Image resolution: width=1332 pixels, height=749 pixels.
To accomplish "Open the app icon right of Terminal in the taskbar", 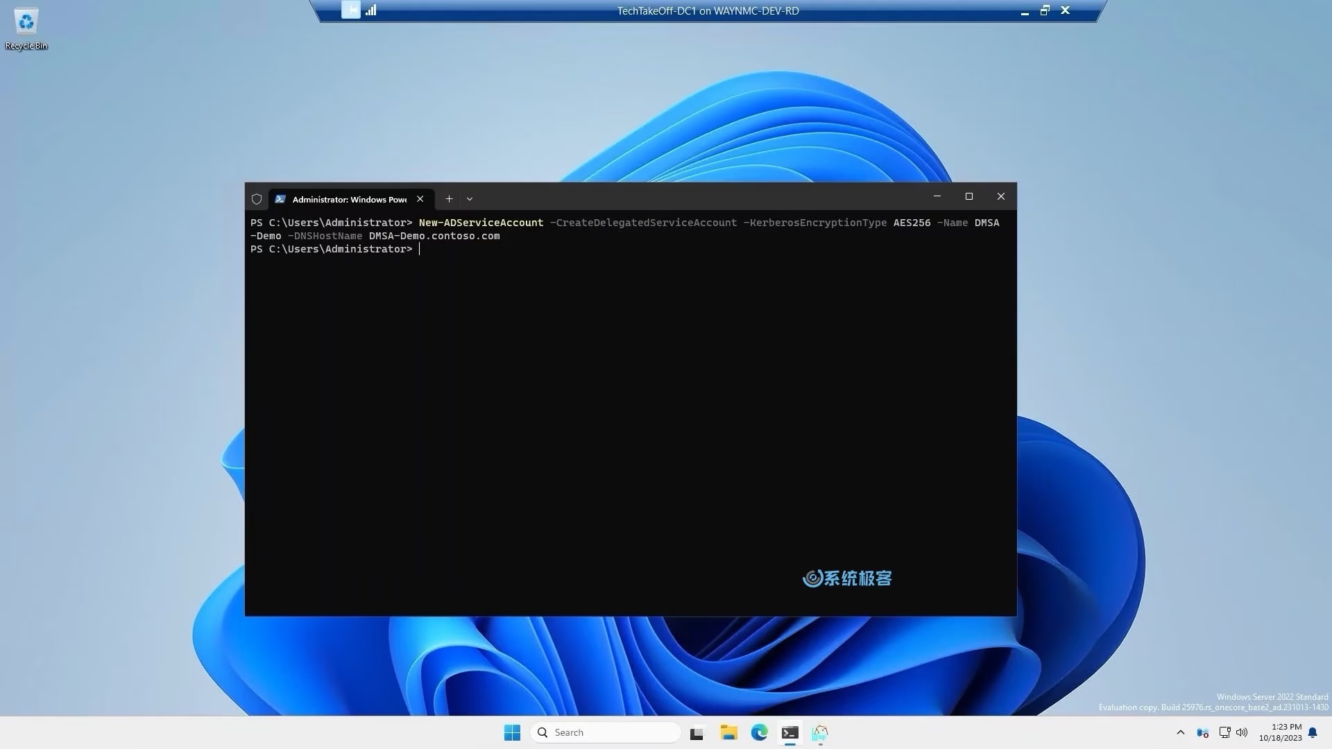I will 821,733.
